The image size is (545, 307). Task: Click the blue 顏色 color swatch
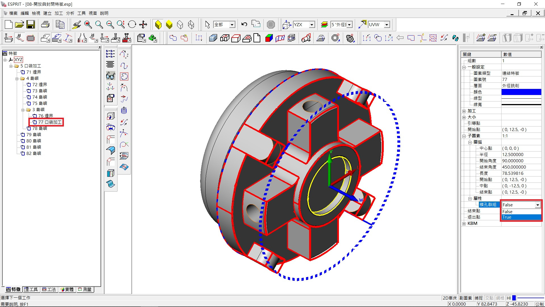tap(521, 92)
